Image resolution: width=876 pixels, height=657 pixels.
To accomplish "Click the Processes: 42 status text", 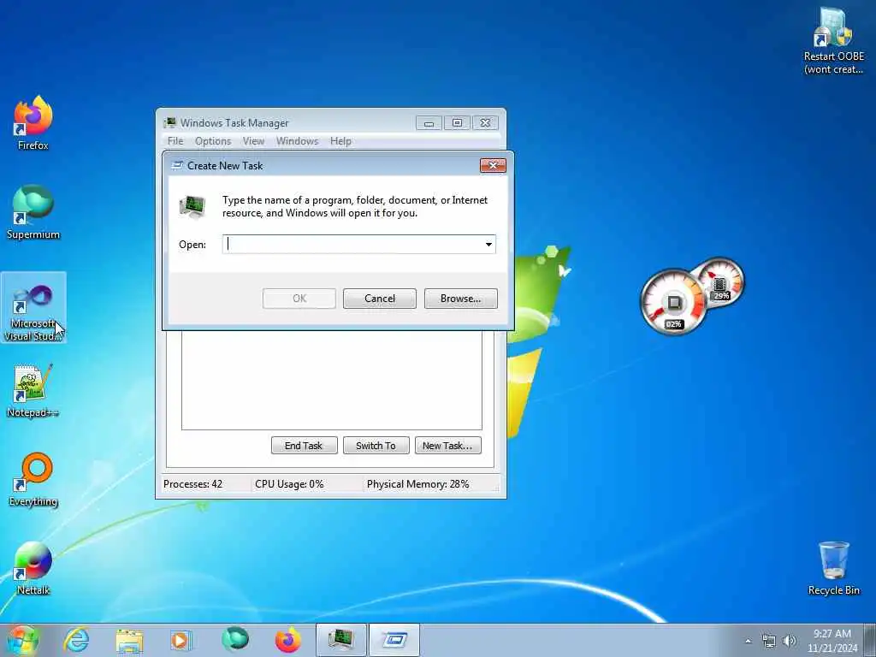I will coord(192,484).
